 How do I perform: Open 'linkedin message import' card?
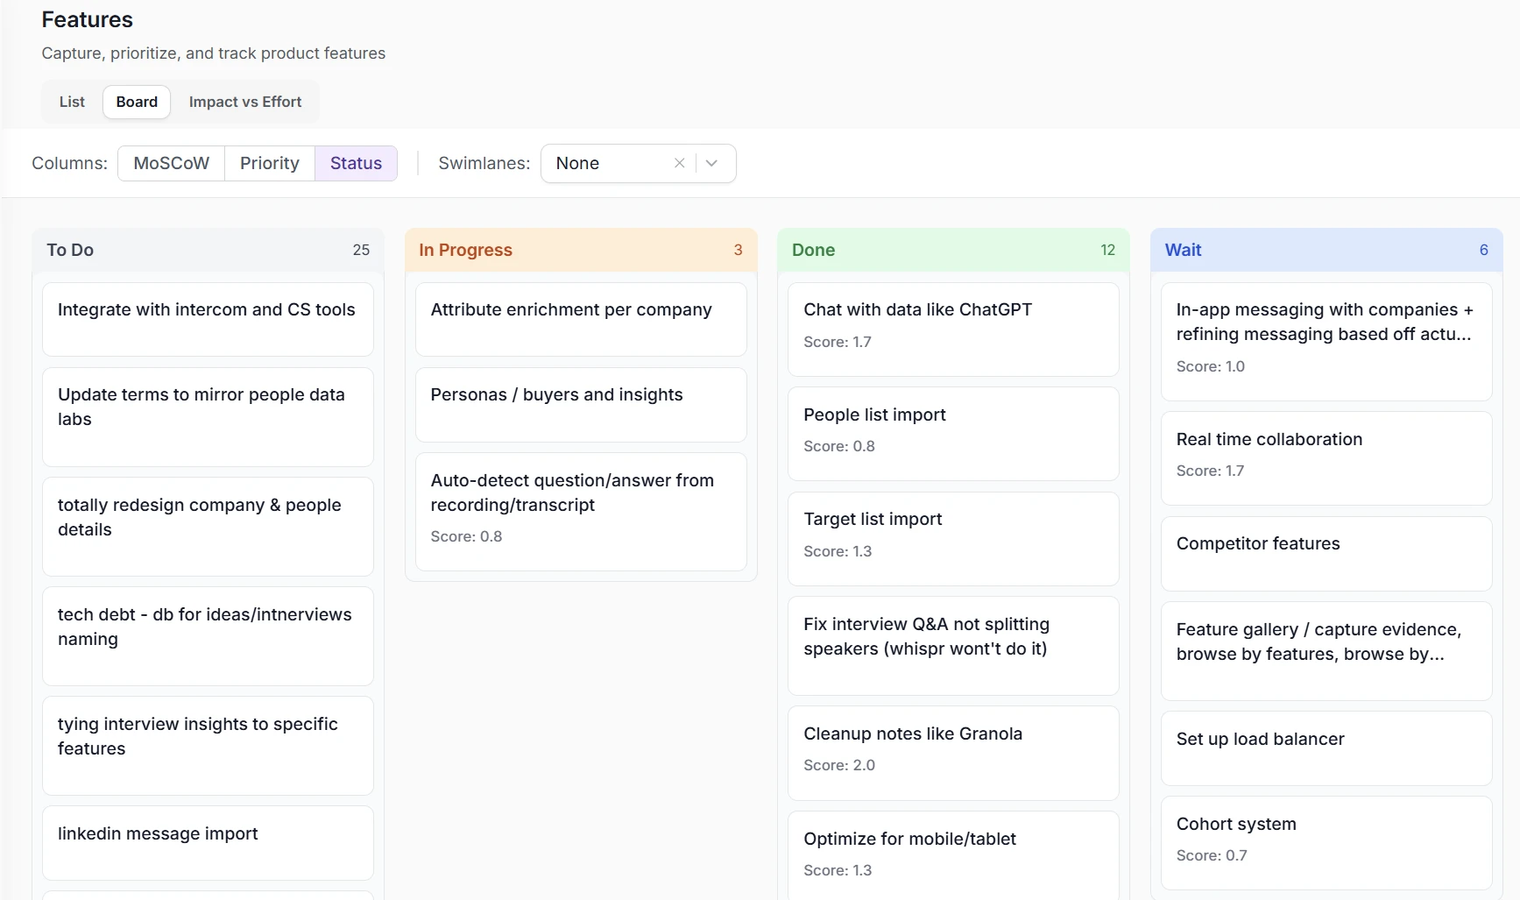click(x=208, y=843)
